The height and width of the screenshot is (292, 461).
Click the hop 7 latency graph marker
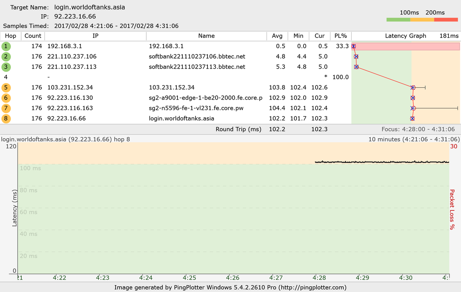(413, 108)
